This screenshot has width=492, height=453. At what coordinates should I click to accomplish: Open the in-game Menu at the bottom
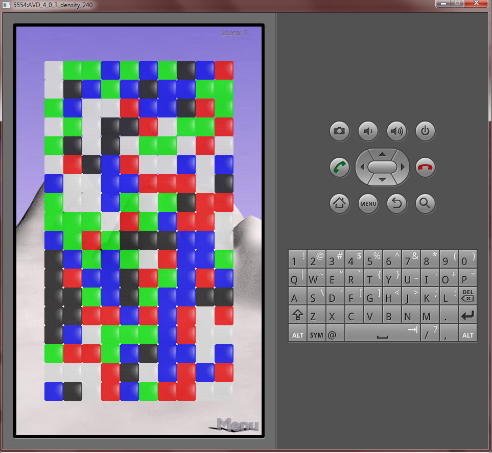[x=235, y=424]
